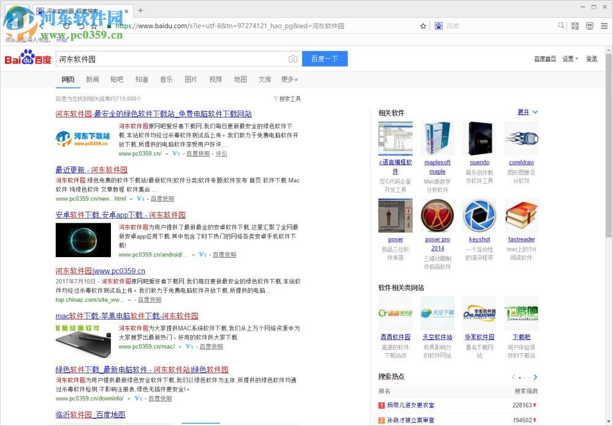Select the 天空软件站 site icon
This screenshot has height=426, width=613.
coord(437,313)
